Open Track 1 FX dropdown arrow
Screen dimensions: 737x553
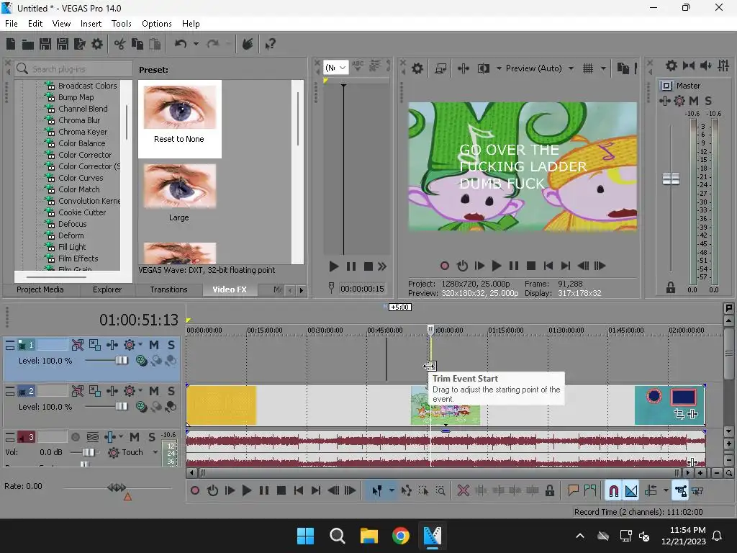tap(140, 345)
